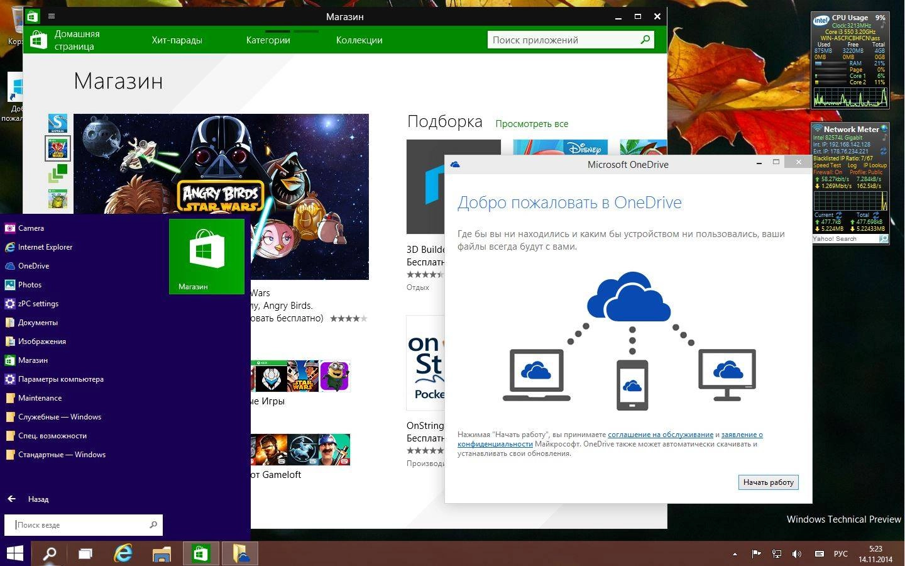
Task: Reset the Current counter in Network Meter
Action: coord(838,215)
